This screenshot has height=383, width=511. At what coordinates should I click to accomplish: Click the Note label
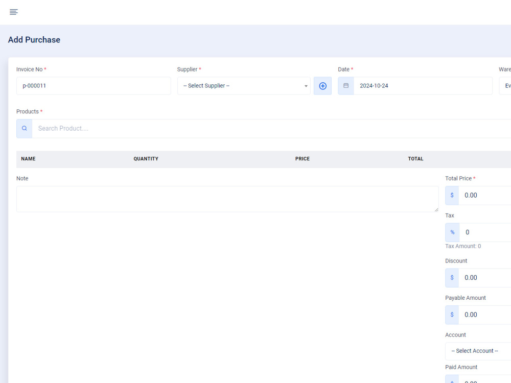[22, 178]
